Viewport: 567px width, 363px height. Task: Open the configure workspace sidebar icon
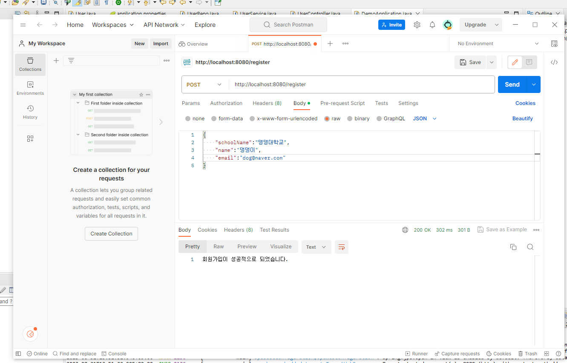(x=30, y=139)
